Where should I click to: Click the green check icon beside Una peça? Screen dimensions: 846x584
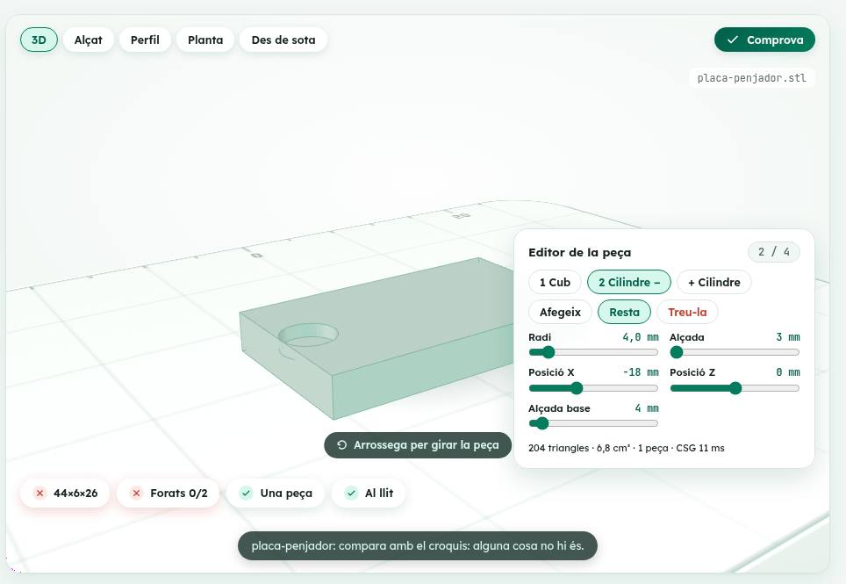click(246, 493)
